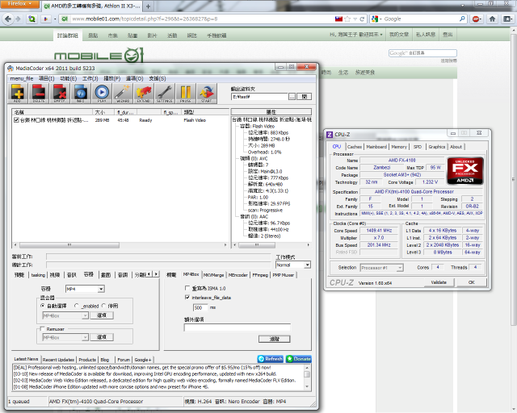Click the INFO toolbar icon in MediaCoder
Screen dimensions: 517x413
tap(81, 94)
